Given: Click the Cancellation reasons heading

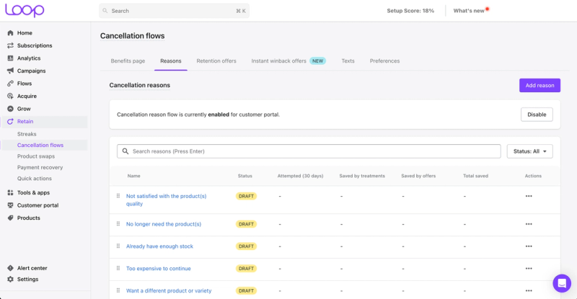Looking at the screenshot, I should [139, 85].
